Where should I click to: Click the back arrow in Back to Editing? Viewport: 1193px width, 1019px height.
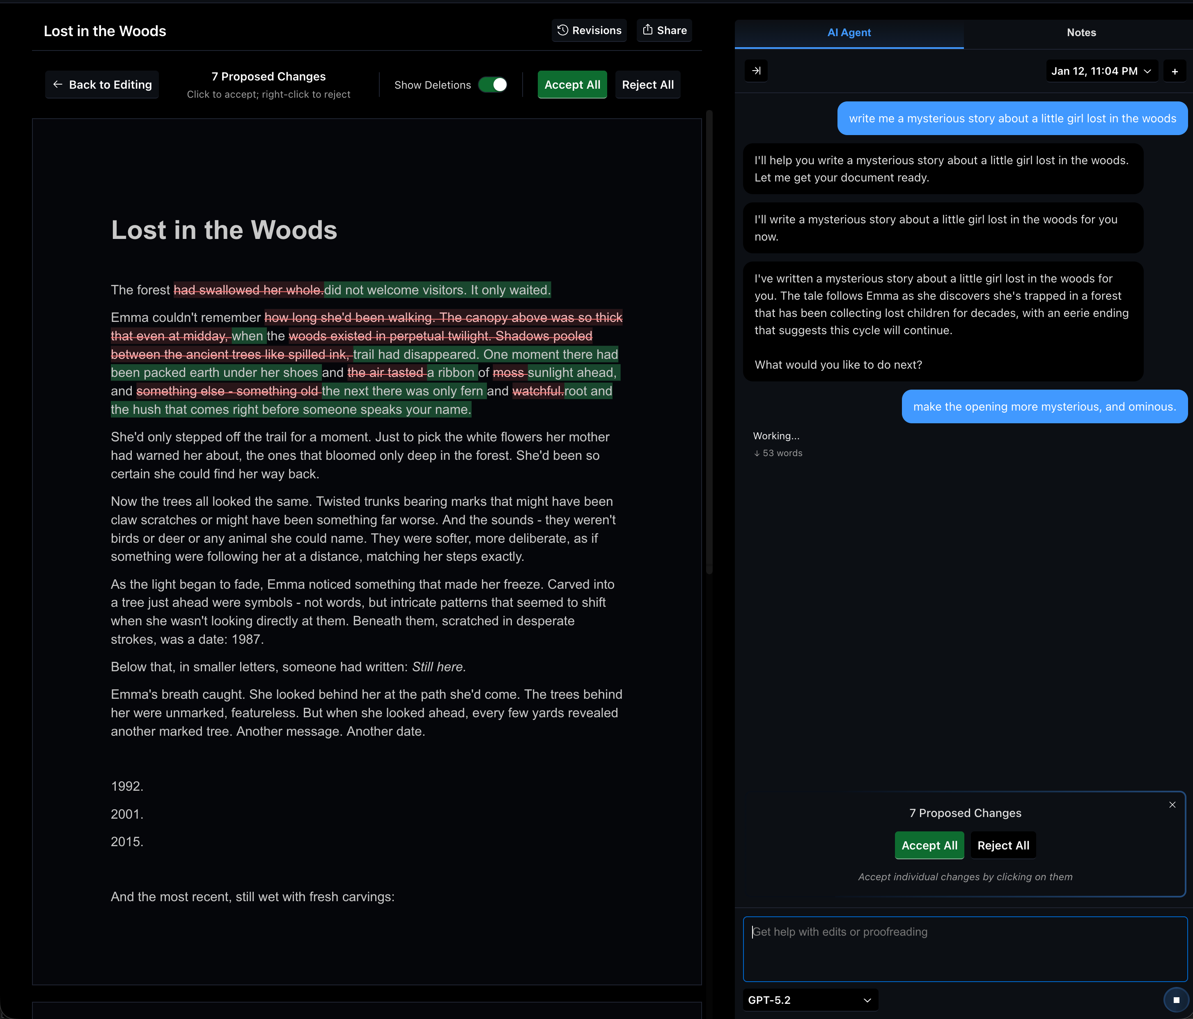click(x=57, y=85)
